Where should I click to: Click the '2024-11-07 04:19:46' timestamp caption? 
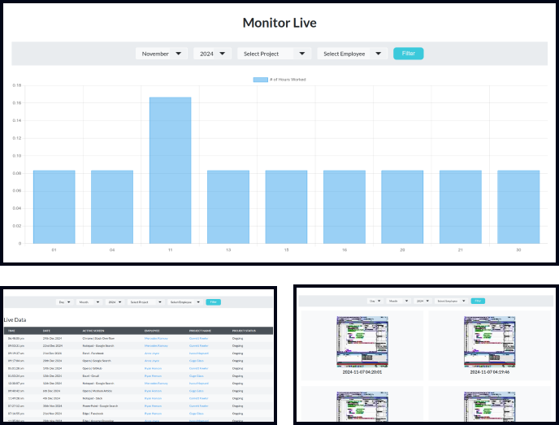click(489, 372)
